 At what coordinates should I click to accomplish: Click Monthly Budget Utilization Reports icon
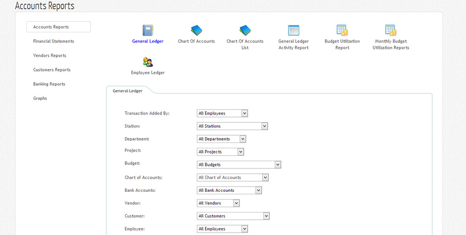(x=390, y=30)
